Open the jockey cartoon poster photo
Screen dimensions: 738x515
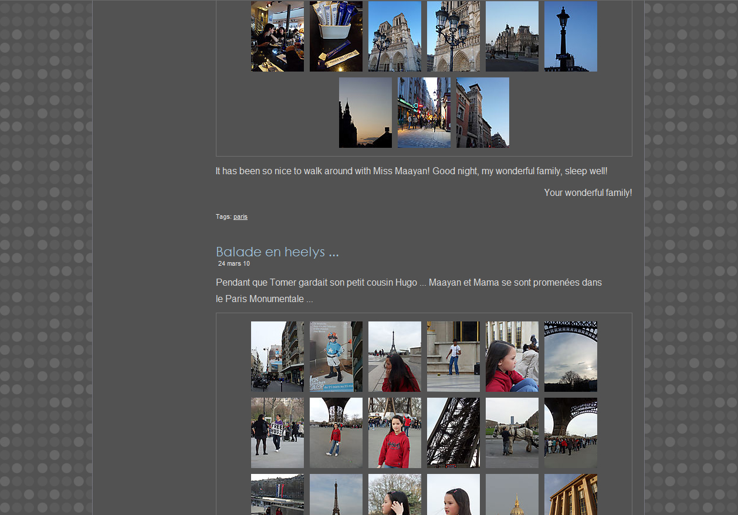point(336,357)
